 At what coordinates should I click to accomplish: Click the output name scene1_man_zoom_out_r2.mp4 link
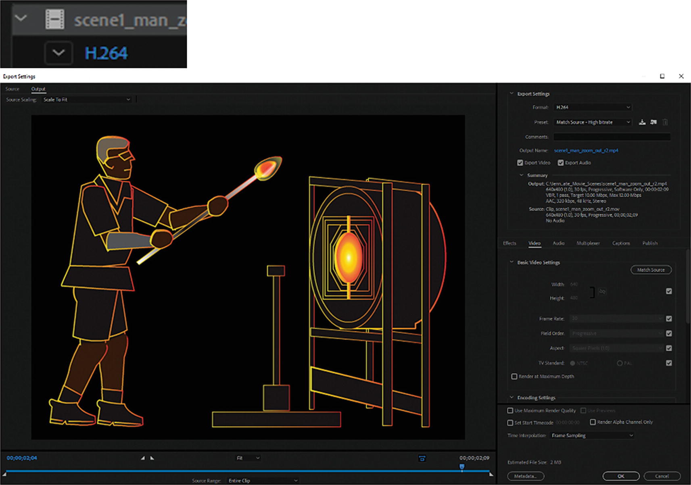tap(586, 150)
